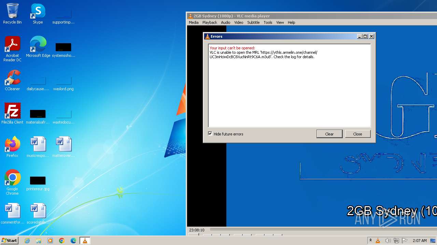Click the elapsed time 23:08:10 label
Screen dimensions: 437x245
tap(197, 230)
